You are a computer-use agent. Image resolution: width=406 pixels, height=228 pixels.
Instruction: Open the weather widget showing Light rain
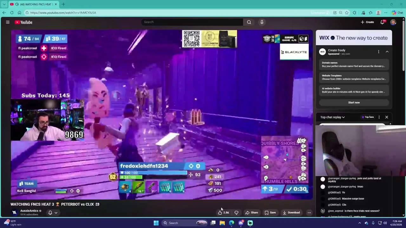tap(13, 223)
